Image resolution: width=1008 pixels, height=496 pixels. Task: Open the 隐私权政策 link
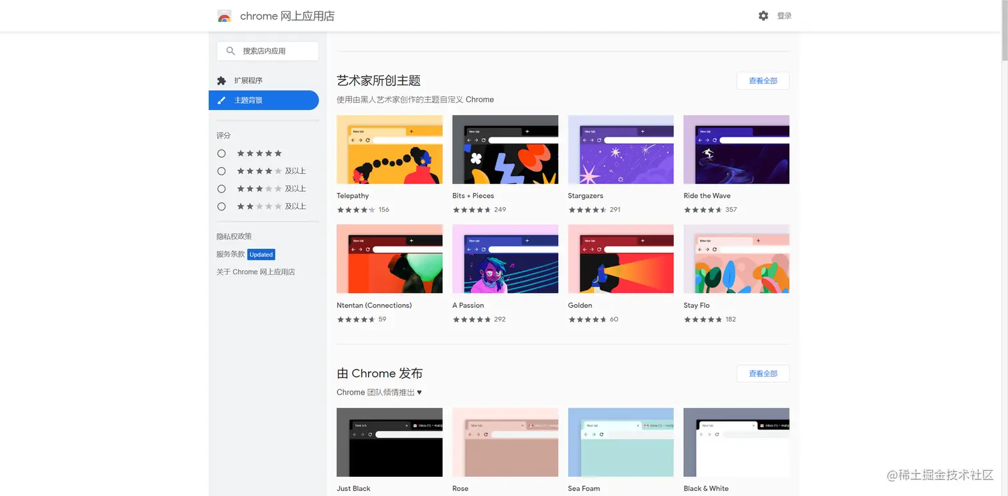click(233, 236)
